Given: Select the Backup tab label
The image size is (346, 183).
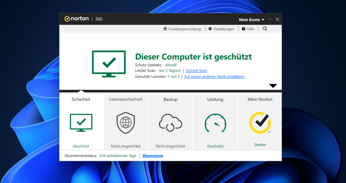Looking at the screenshot, I should click(x=170, y=99).
